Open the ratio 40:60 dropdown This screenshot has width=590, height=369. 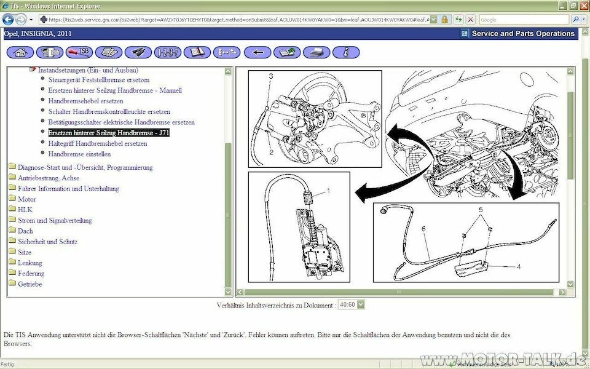point(352,304)
